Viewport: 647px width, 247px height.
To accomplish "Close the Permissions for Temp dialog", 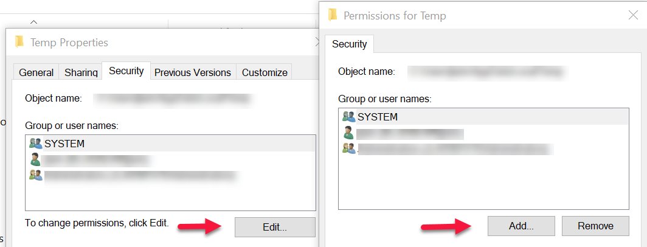I will 632,15.
